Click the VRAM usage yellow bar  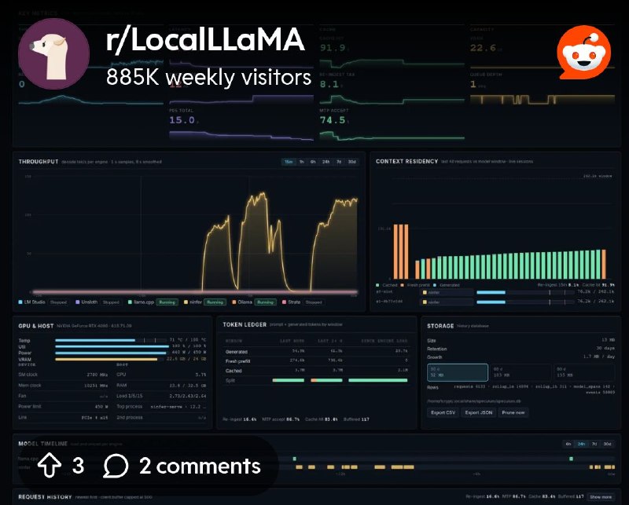point(106,359)
